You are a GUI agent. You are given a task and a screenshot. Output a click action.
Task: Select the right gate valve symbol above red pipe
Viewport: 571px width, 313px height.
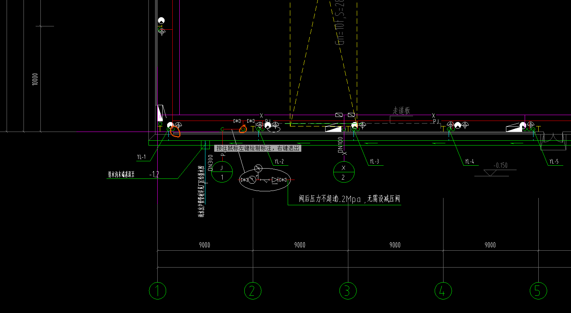coord(251,121)
